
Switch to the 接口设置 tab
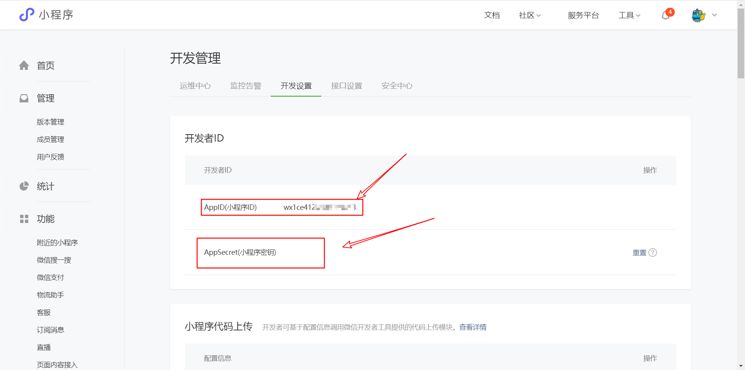click(x=347, y=86)
